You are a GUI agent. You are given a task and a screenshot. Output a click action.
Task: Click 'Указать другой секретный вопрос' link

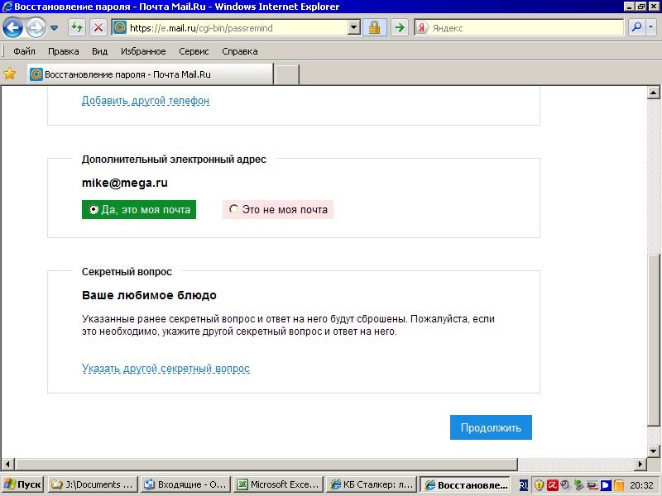(165, 369)
